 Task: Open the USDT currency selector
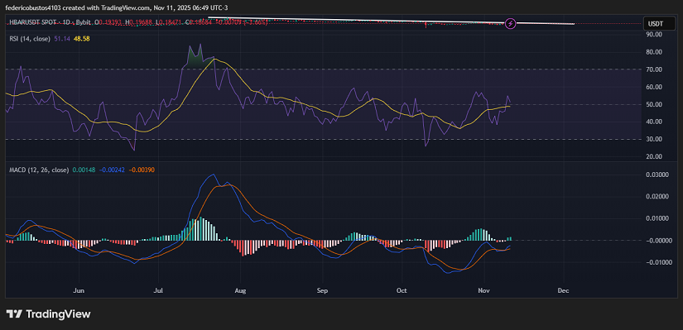(x=659, y=23)
